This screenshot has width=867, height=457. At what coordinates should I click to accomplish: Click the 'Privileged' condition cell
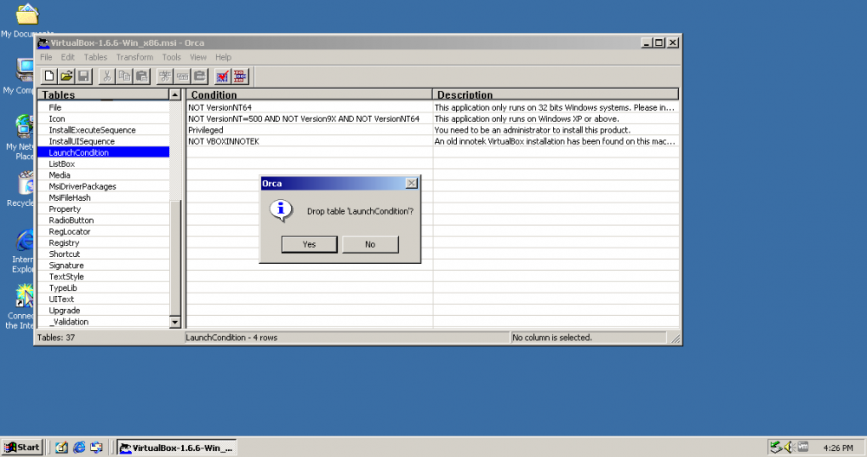(310, 130)
